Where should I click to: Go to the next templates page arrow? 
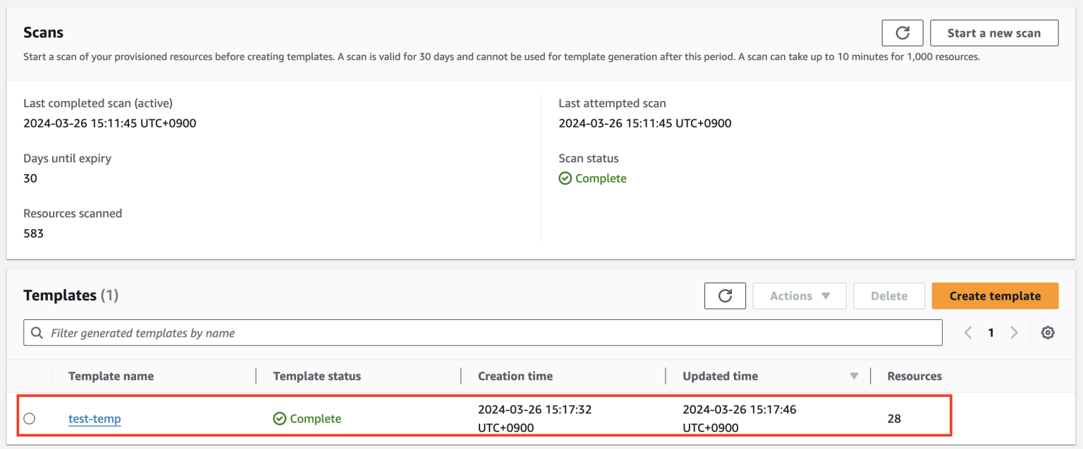click(x=1014, y=332)
